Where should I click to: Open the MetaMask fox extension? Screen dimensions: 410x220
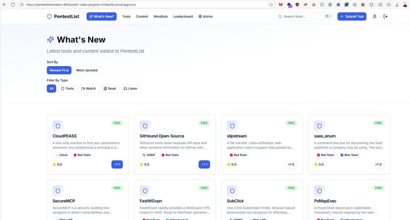point(281,5)
